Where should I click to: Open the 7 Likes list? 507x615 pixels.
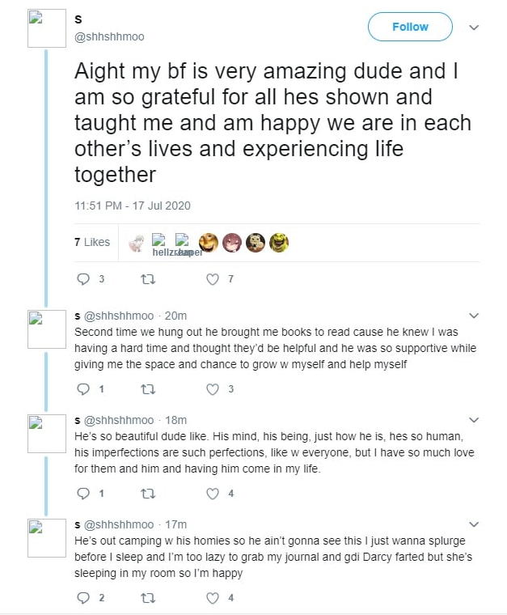91,242
